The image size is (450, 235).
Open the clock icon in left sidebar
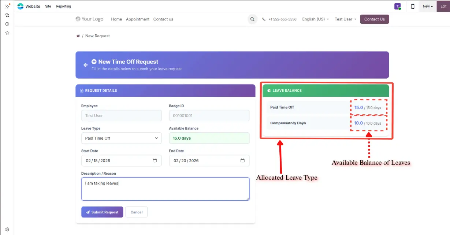tap(7, 24)
